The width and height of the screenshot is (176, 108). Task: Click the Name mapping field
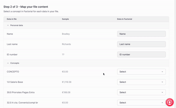click(141, 34)
